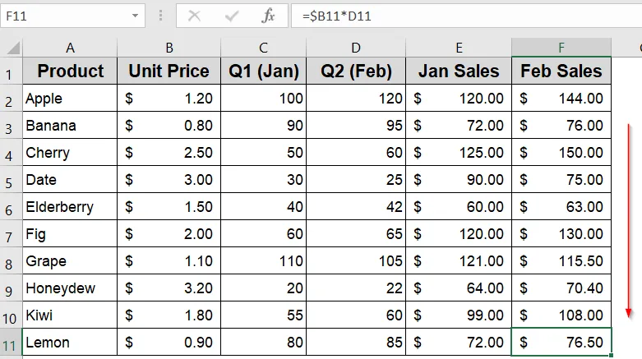Click the fill handle of cell F11
Image resolution: width=642 pixels, height=359 pixels.
point(612,356)
